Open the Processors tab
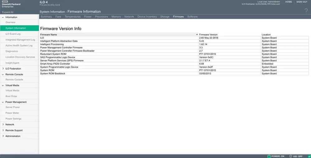This screenshot has height=158, width=311. [x=101, y=17]
